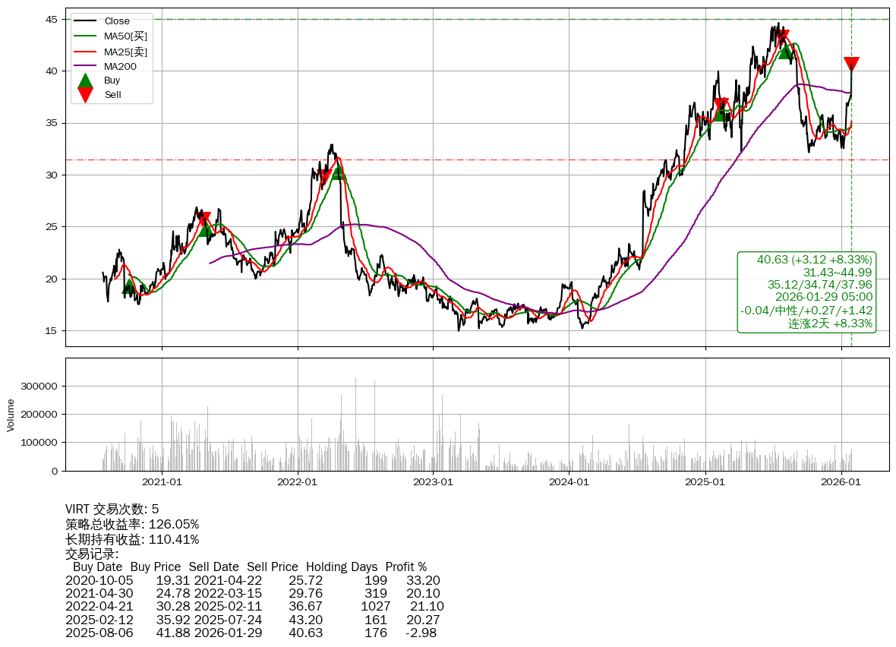
Task: Click the green Buy marker in early 2025
Action: [x=720, y=112]
